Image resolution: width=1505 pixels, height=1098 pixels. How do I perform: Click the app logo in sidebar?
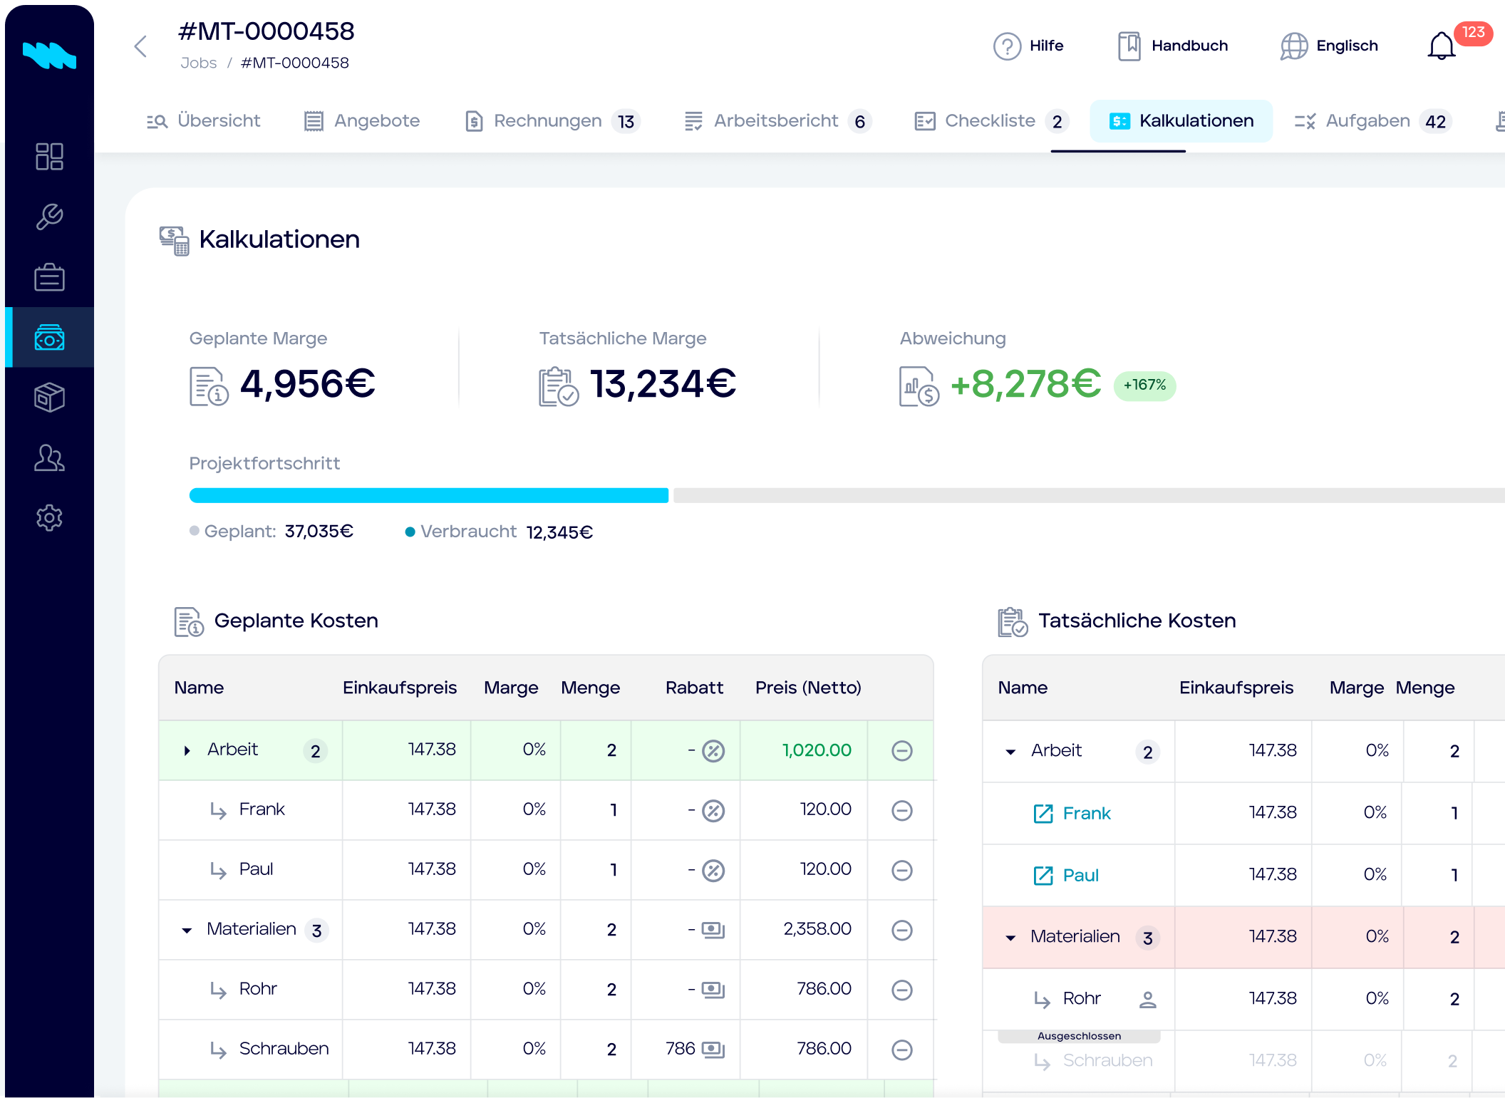(x=49, y=55)
